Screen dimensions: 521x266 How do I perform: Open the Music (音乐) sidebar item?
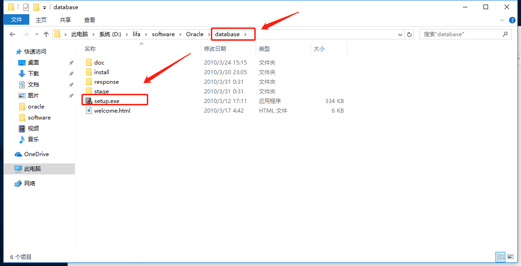point(33,139)
